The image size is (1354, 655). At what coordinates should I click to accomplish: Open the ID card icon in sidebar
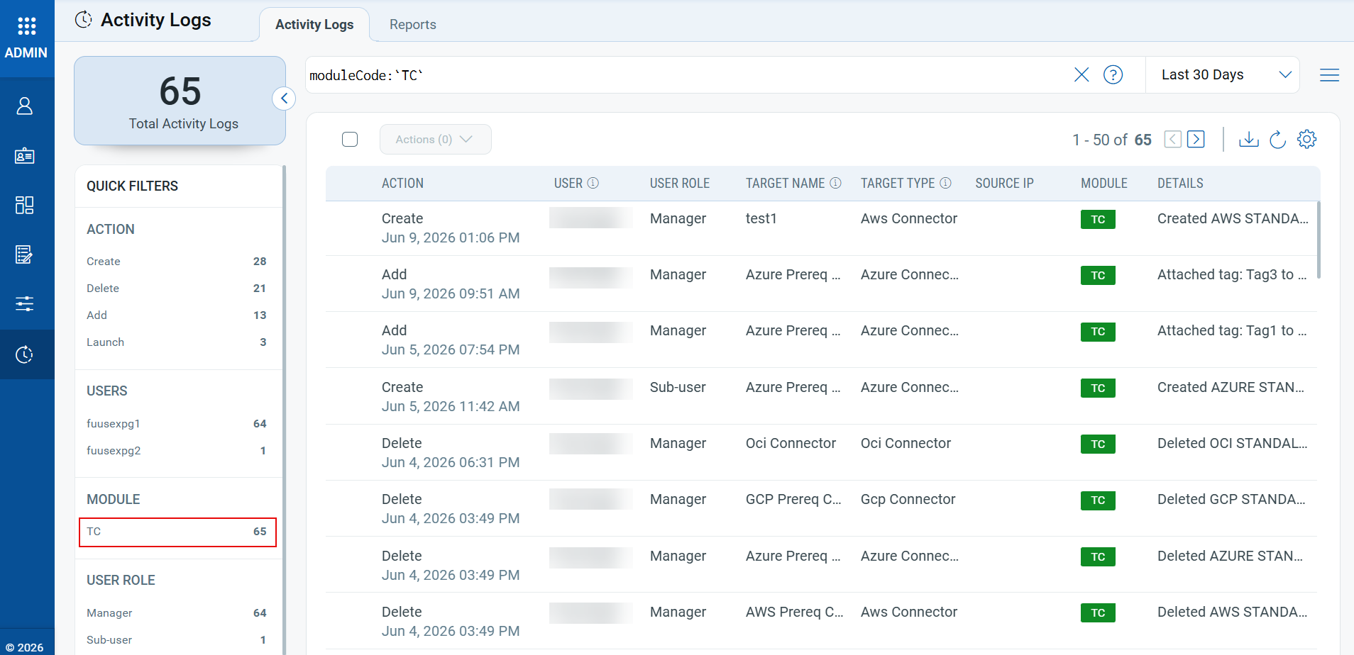click(25, 156)
